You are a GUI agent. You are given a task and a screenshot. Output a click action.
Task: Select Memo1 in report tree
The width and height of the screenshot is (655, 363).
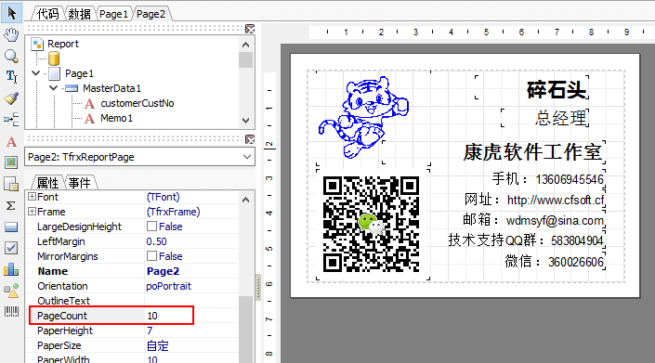116,118
